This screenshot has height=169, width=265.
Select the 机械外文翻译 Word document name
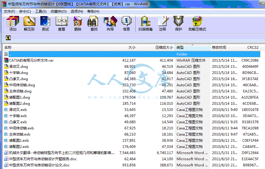point(62,153)
